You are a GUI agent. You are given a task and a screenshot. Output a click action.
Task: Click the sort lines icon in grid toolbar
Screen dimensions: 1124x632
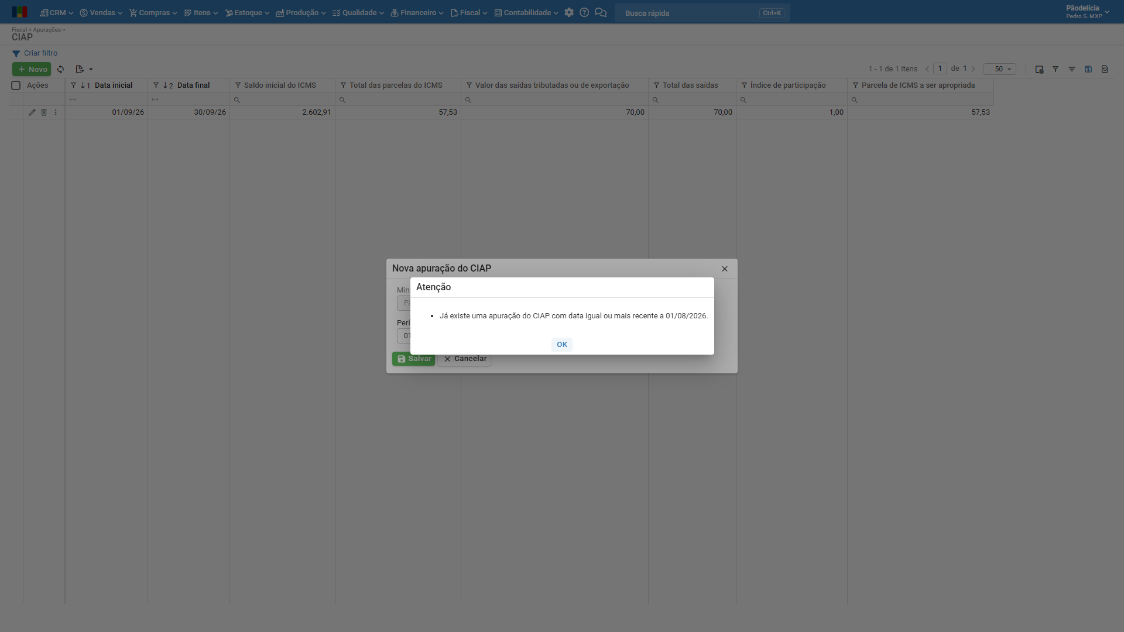[1072, 69]
